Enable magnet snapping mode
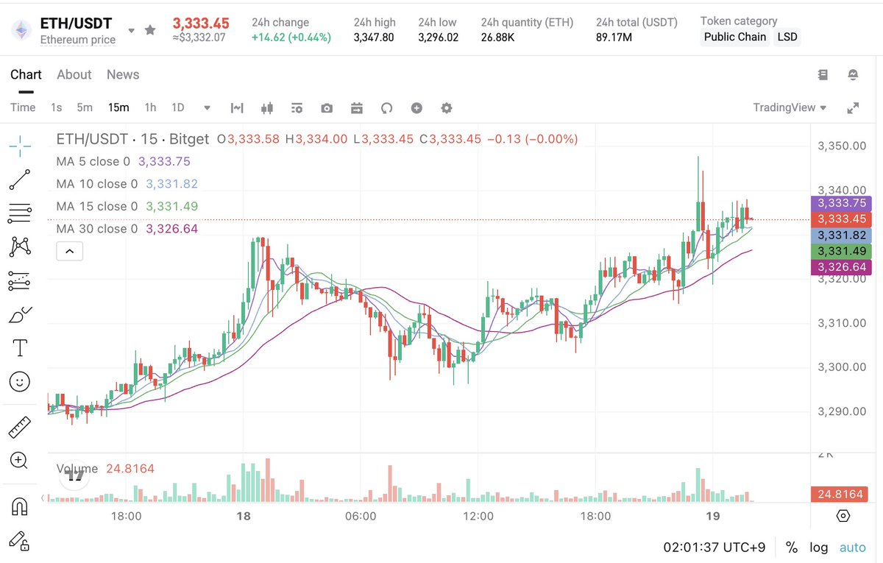883x563 pixels. pos(19,505)
